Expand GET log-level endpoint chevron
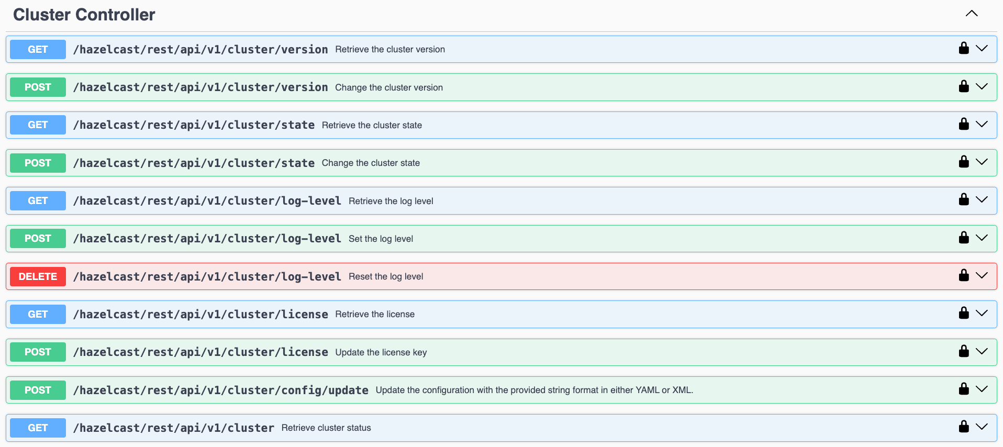This screenshot has height=447, width=1003. [982, 200]
